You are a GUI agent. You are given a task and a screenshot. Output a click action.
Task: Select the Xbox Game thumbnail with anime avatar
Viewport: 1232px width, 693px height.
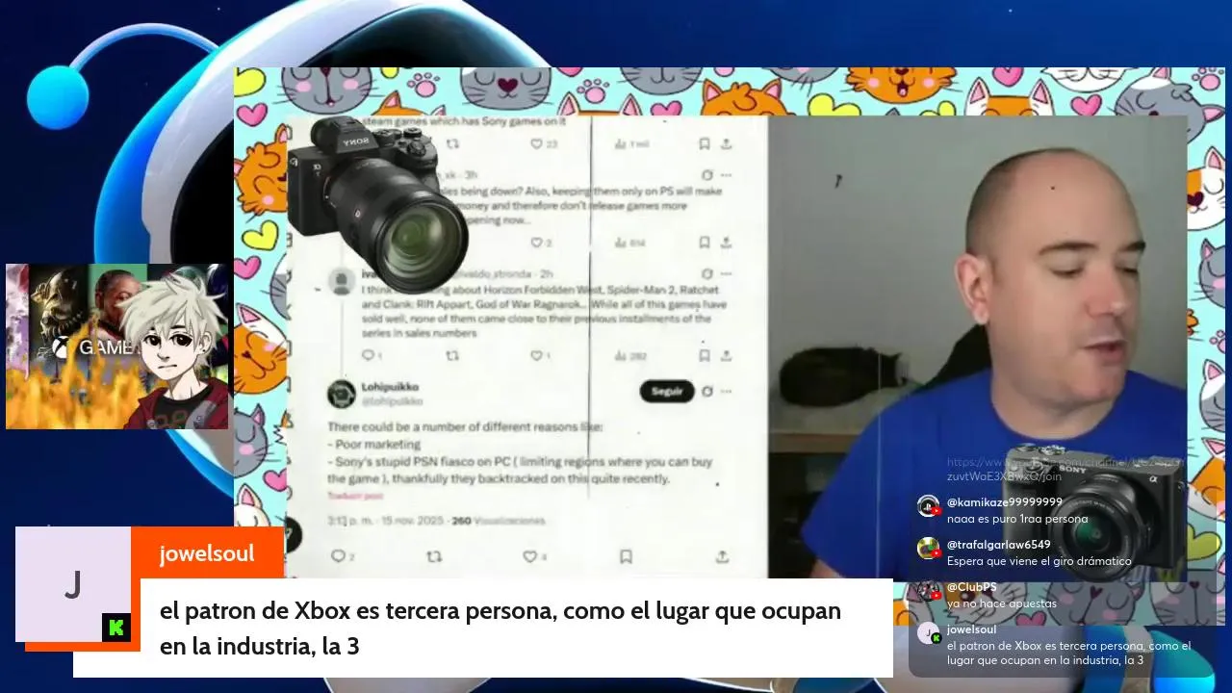click(x=117, y=346)
